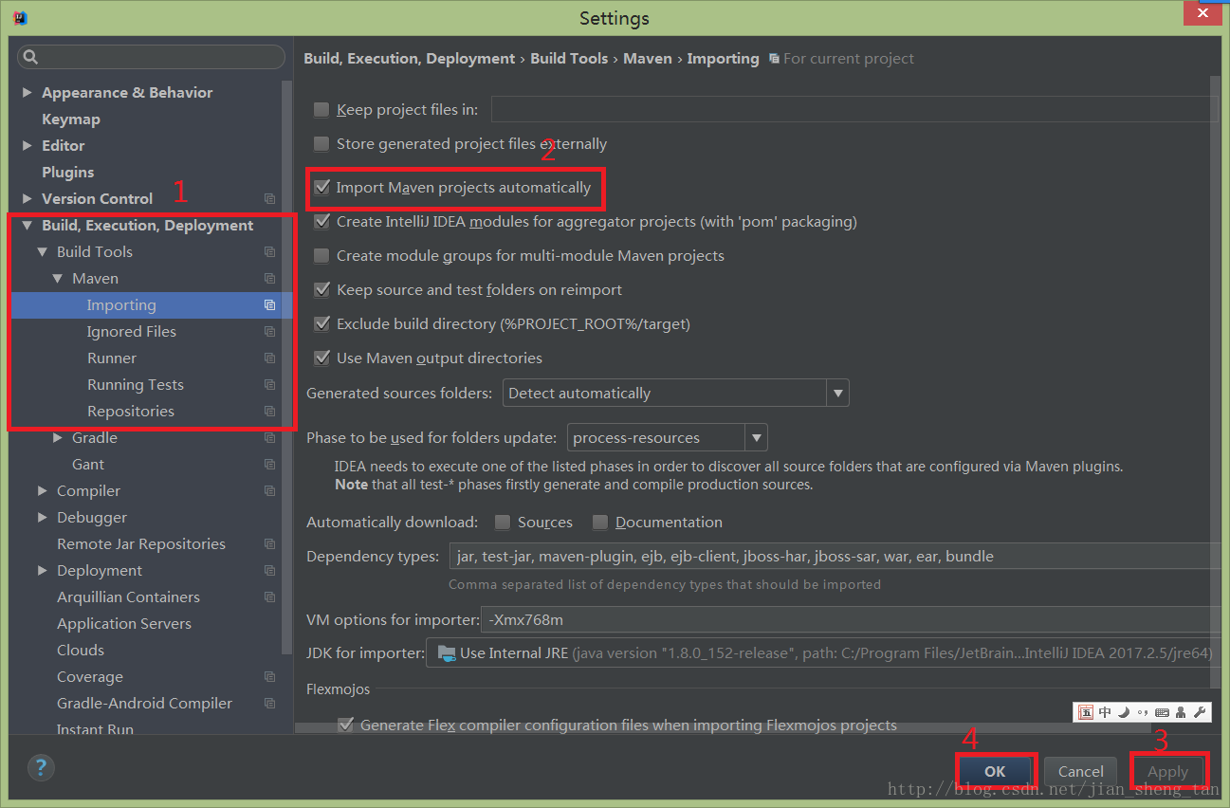1230x808 pixels.
Task: Click project-level icon beside Ignored Files
Action: 269,332
